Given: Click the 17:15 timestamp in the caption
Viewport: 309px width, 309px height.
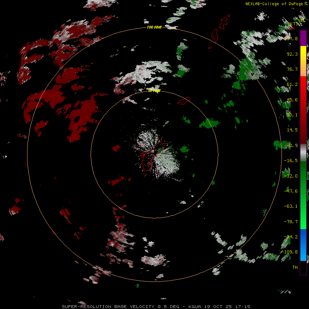Looking at the screenshot, I should 243,307.
